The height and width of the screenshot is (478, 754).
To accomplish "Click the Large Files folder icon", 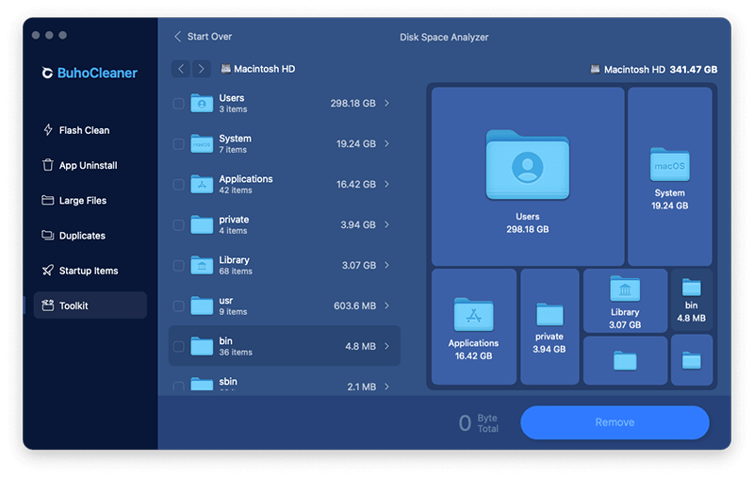I will click(x=48, y=200).
